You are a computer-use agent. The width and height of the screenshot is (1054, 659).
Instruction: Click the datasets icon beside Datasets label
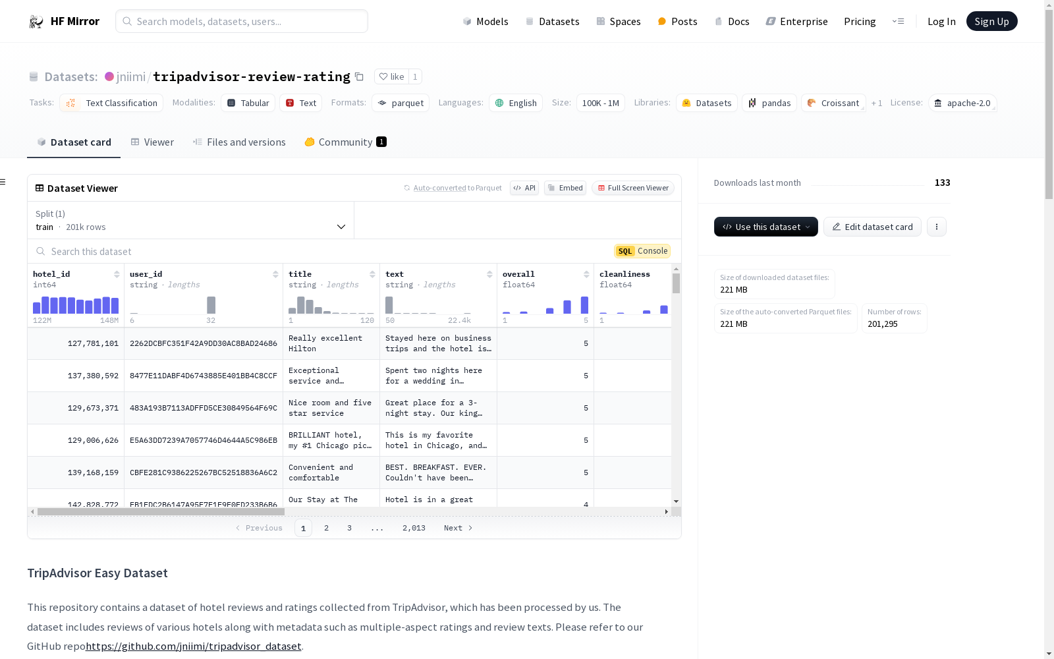click(34, 77)
